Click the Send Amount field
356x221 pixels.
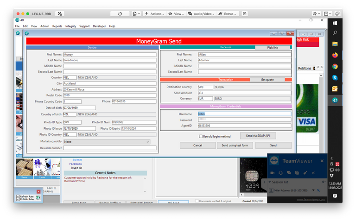coord(244,93)
